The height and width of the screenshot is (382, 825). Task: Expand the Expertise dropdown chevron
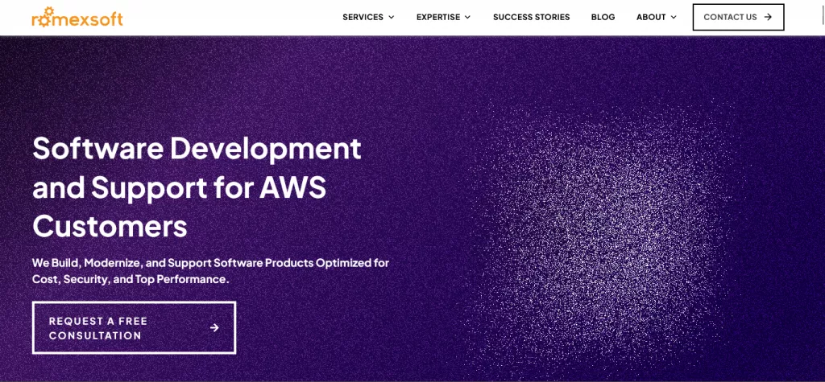coord(467,18)
